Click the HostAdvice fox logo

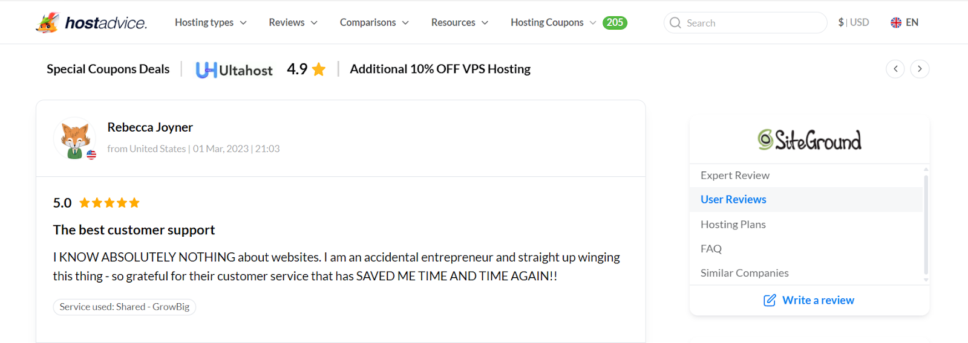pos(48,22)
